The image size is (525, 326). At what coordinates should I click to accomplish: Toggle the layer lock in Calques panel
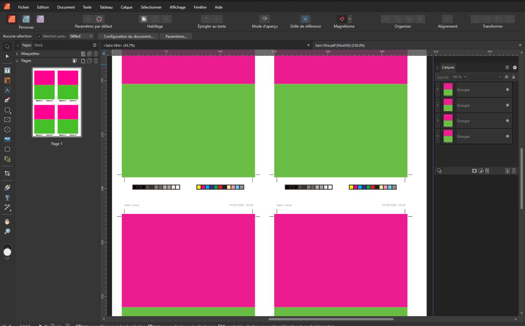pyautogui.click(x=514, y=77)
